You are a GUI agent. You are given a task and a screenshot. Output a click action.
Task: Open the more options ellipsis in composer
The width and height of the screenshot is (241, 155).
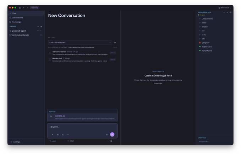[x=68, y=134]
